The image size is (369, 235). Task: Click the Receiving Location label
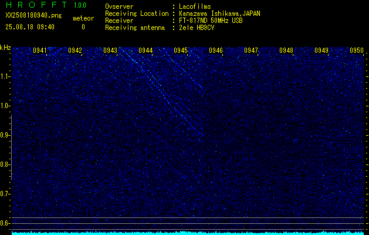pos(137,14)
